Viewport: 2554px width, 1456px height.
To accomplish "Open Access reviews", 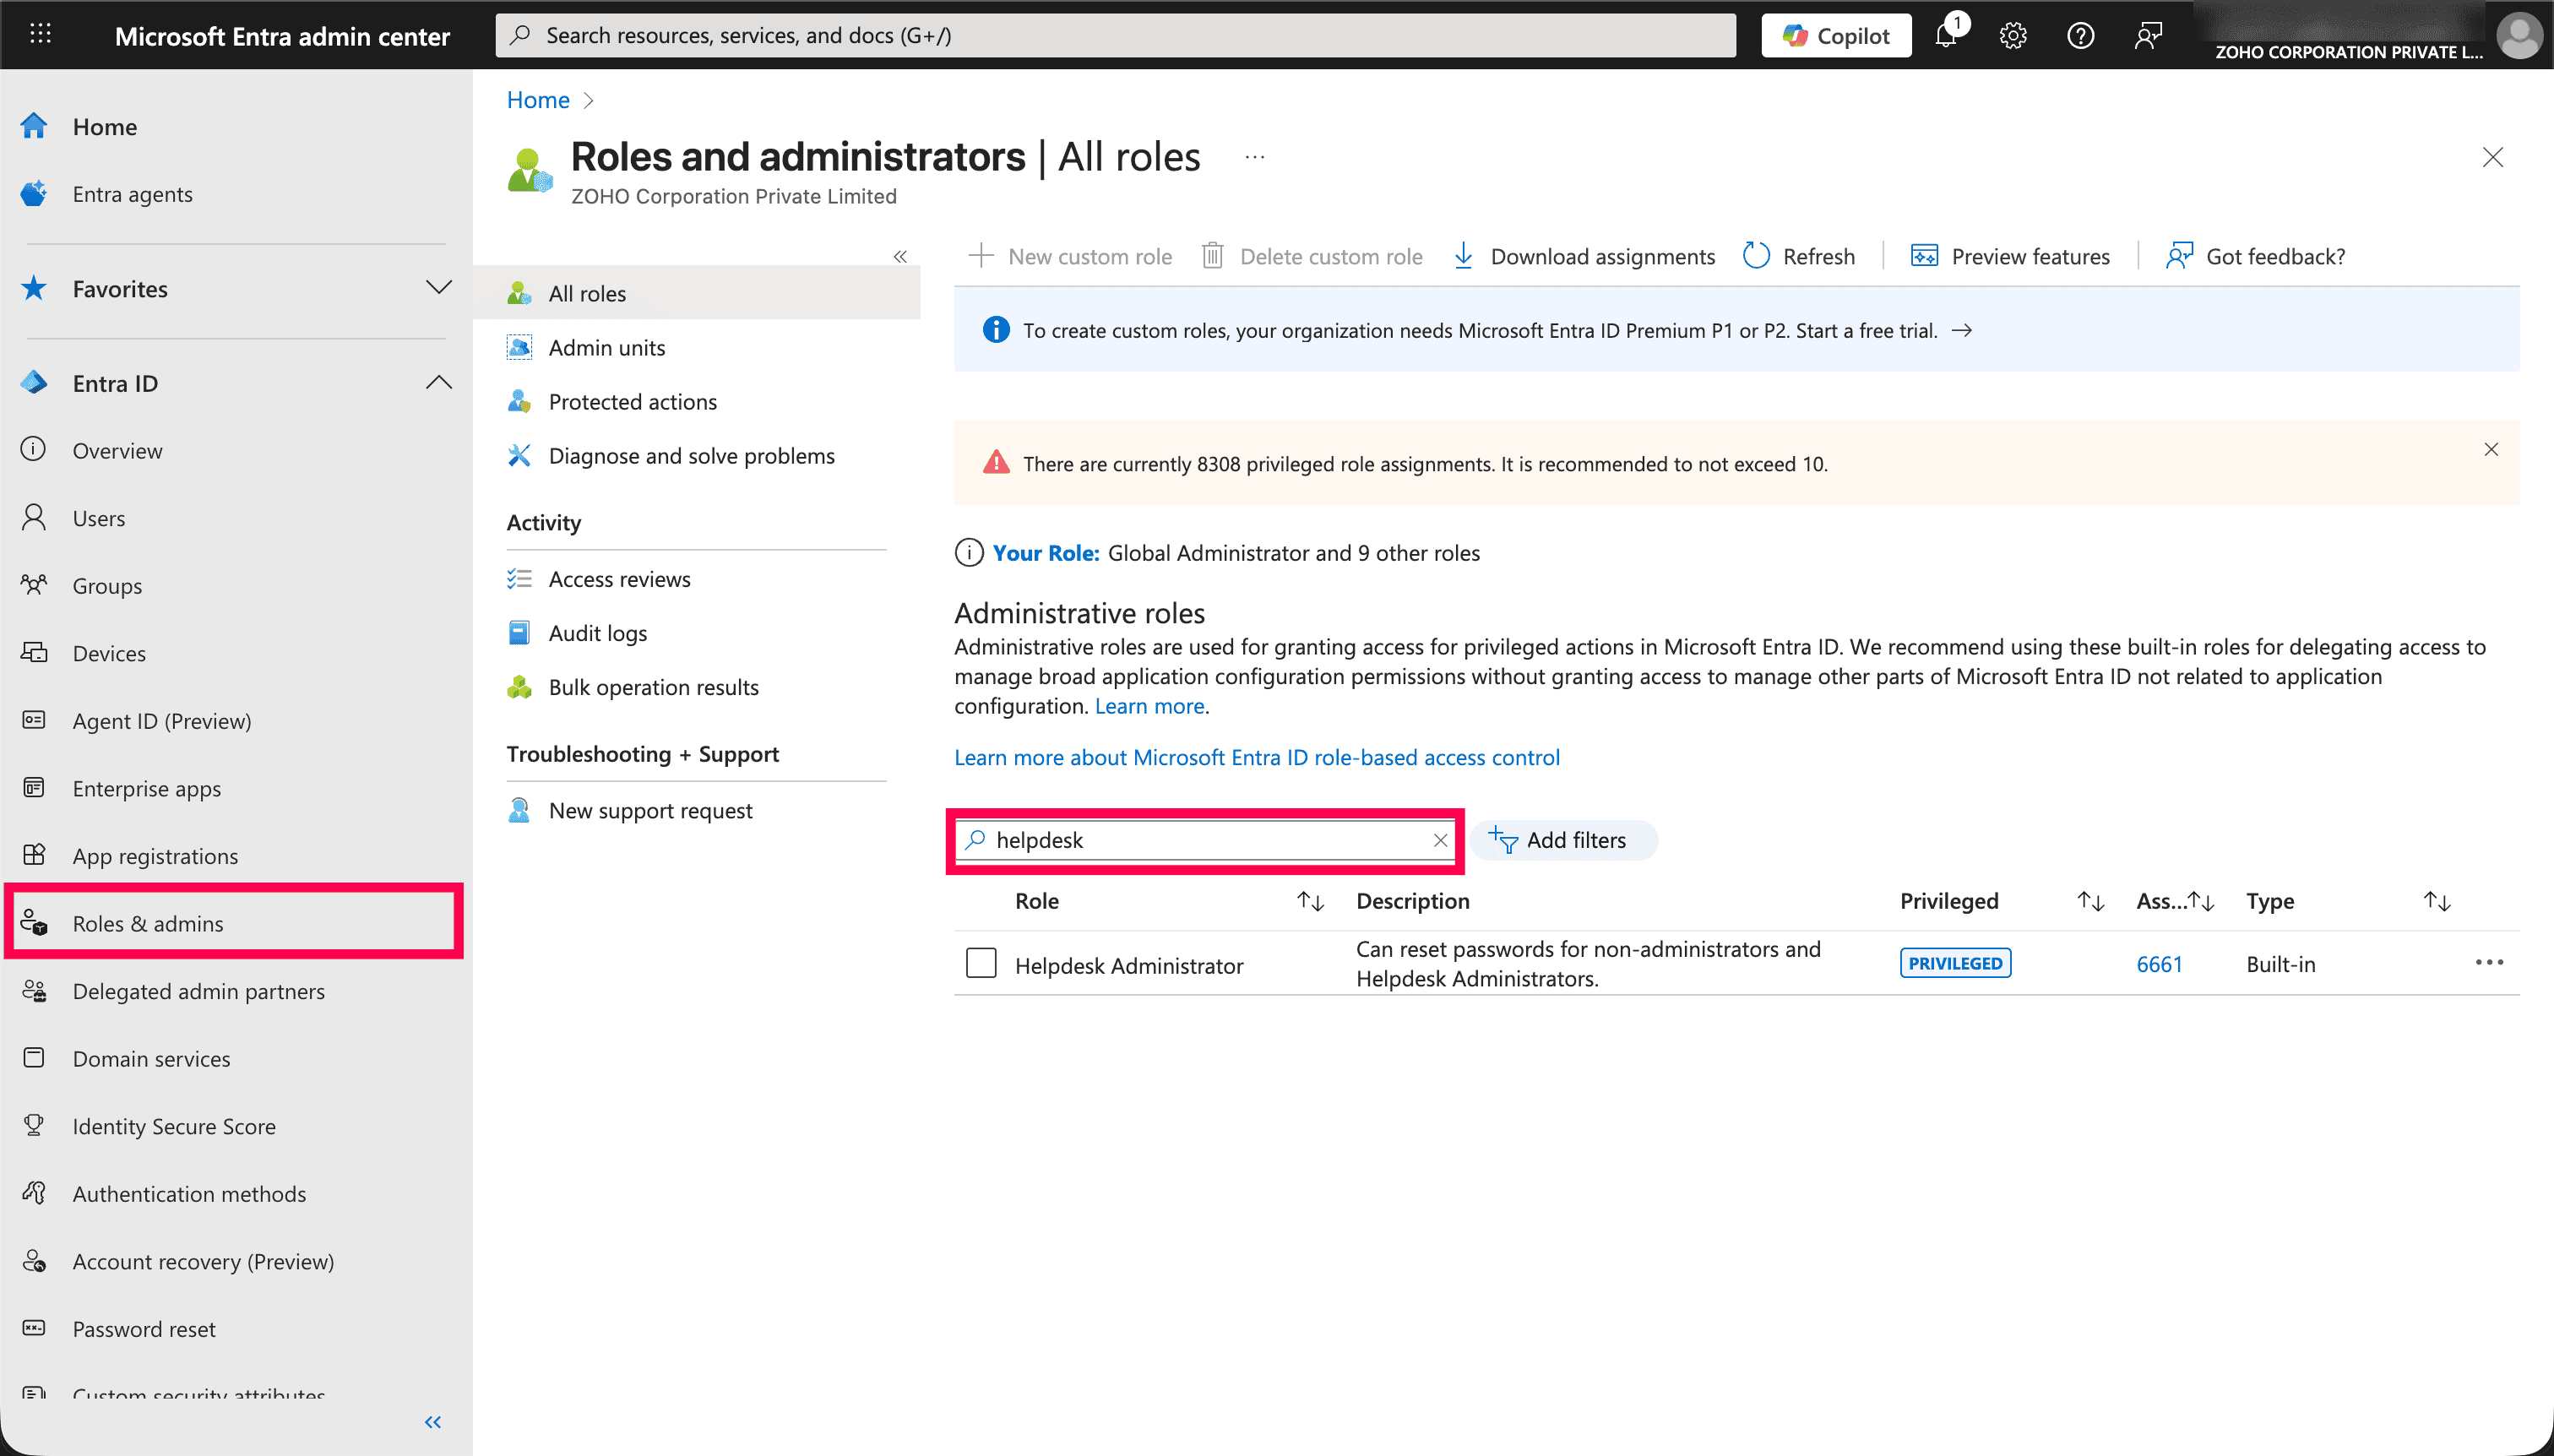I will [619, 579].
